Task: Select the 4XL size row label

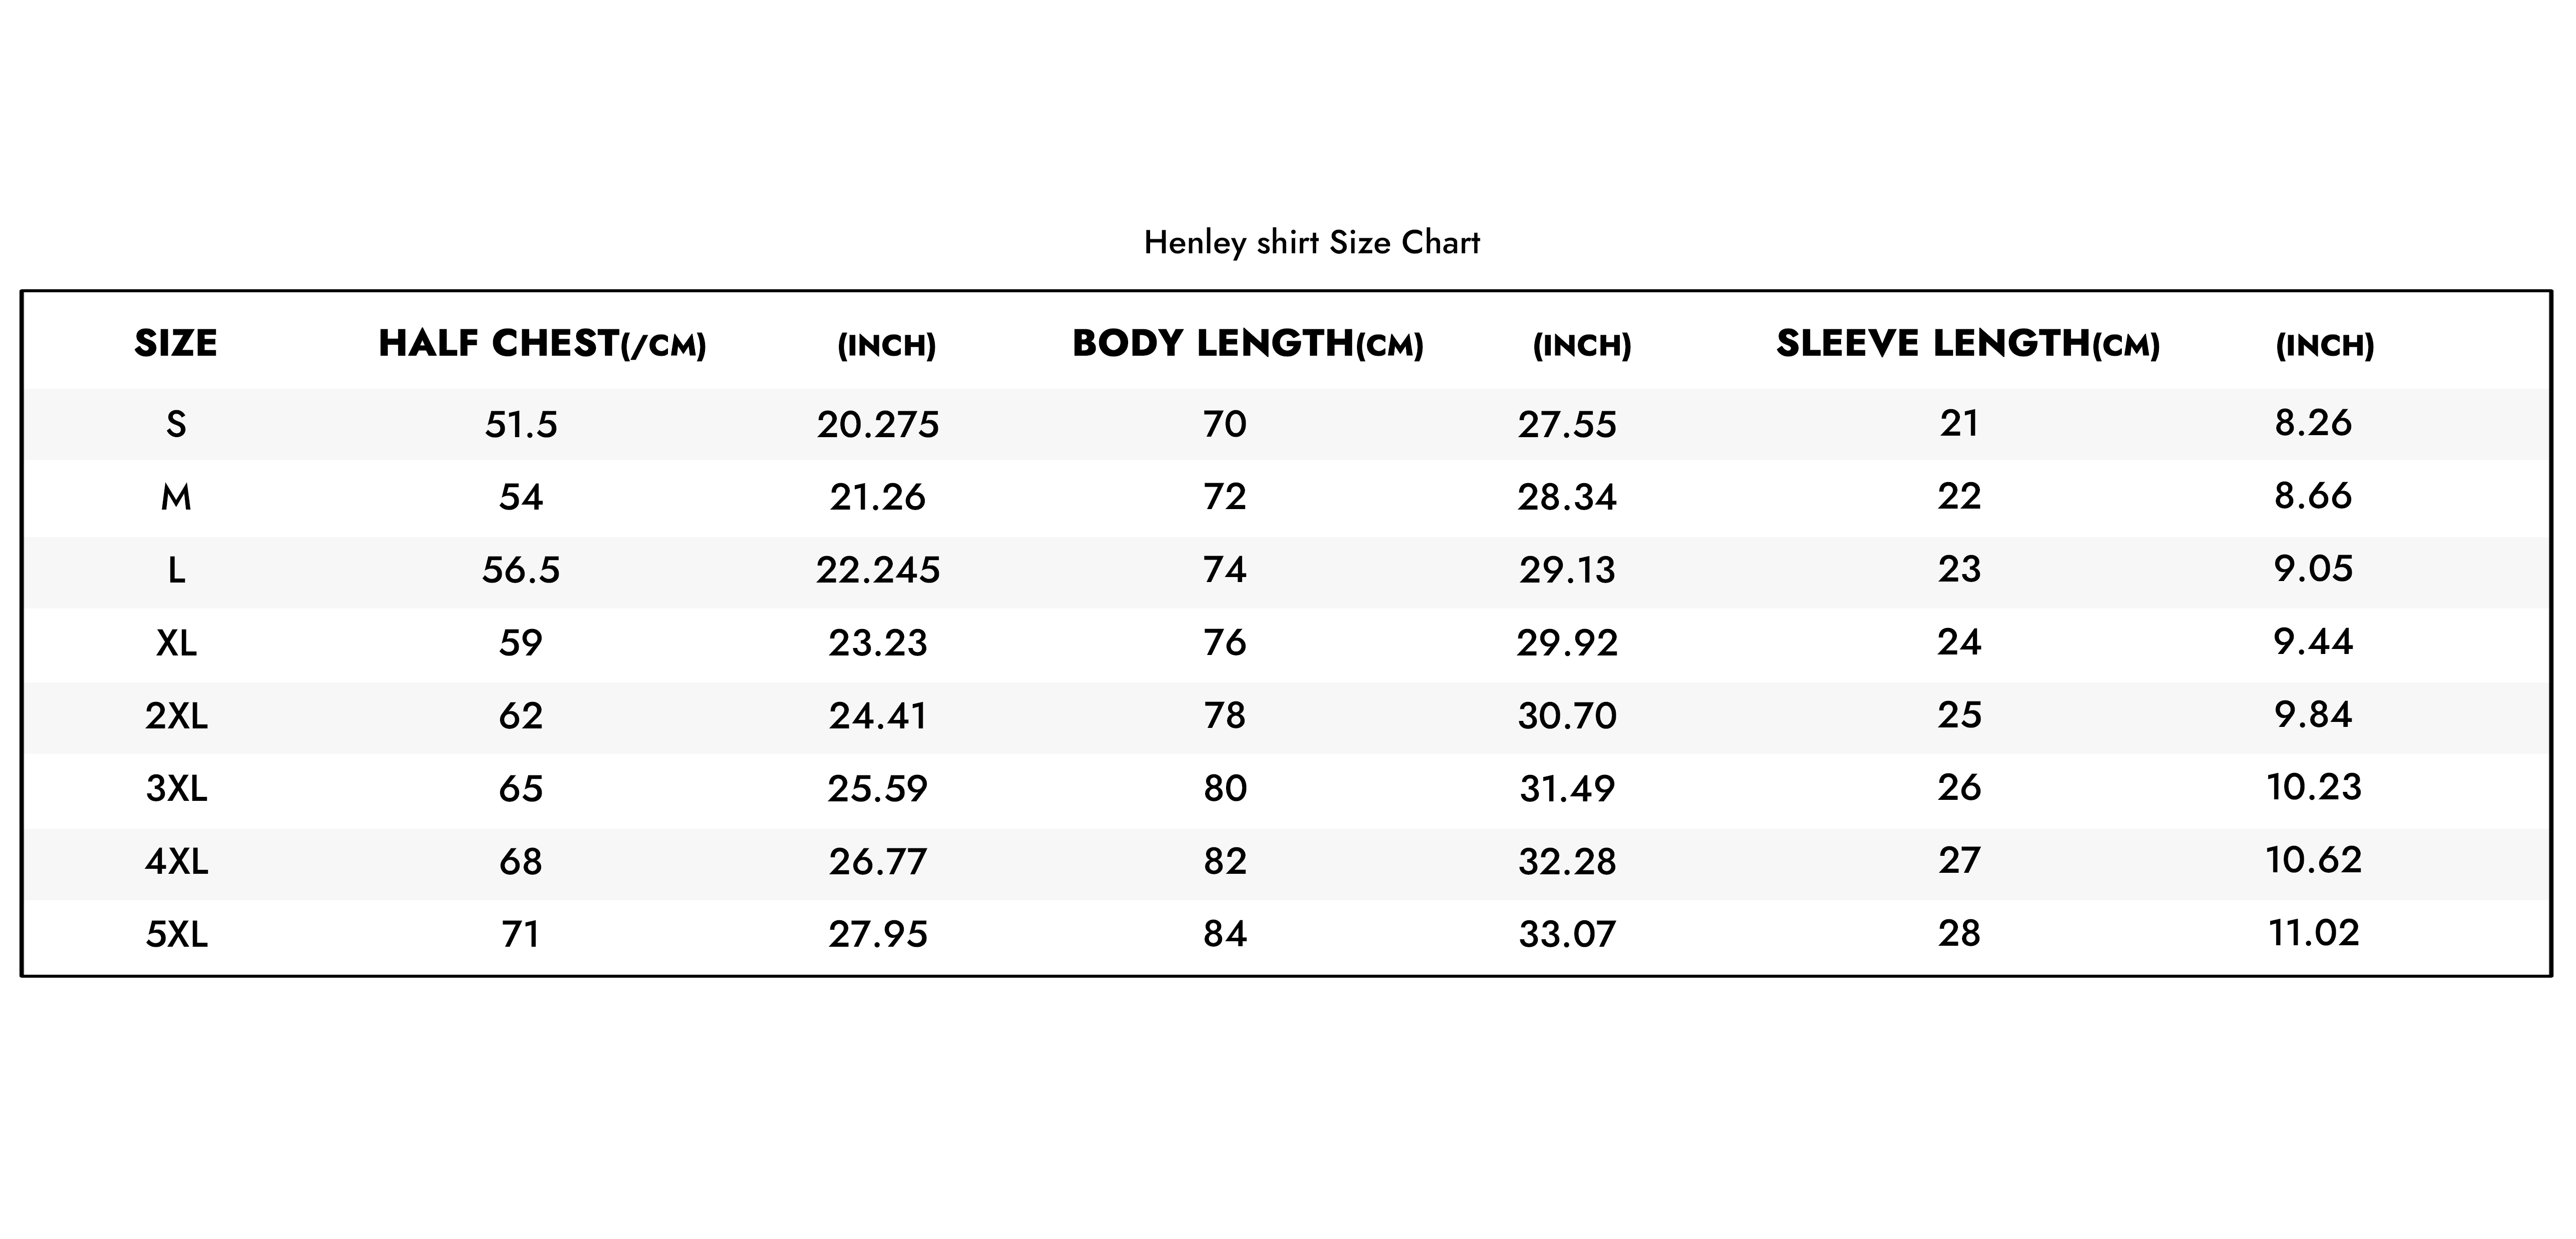Action: 176,861
